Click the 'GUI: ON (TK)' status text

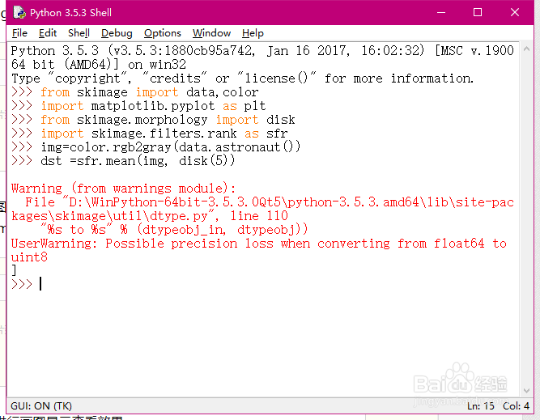[x=41, y=406]
